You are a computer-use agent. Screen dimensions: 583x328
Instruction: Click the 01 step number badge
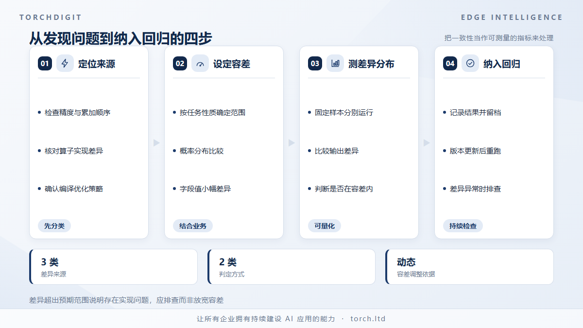pyautogui.click(x=45, y=64)
